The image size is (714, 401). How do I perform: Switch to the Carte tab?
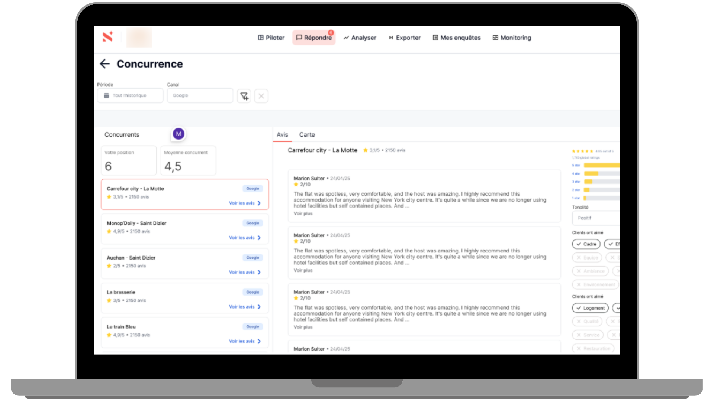(x=307, y=134)
